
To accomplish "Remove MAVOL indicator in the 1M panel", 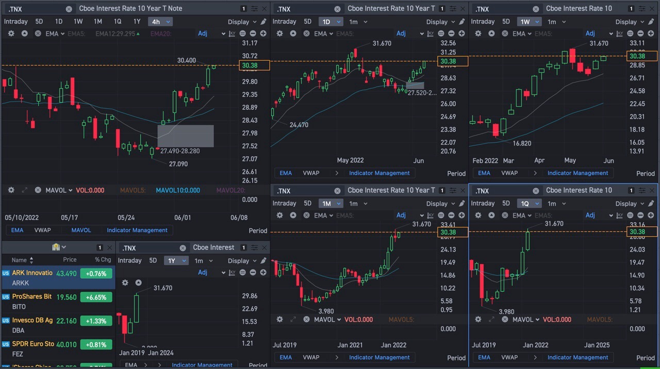I will point(306,320).
